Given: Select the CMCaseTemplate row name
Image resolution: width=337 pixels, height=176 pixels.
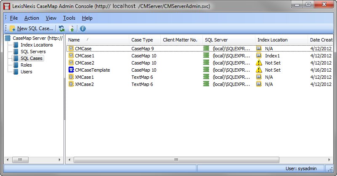Looking at the screenshot, I should pyautogui.click(x=93, y=70).
